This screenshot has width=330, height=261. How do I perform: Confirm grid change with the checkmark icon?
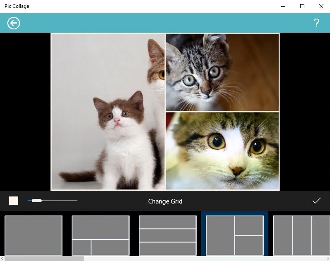coord(316,201)
